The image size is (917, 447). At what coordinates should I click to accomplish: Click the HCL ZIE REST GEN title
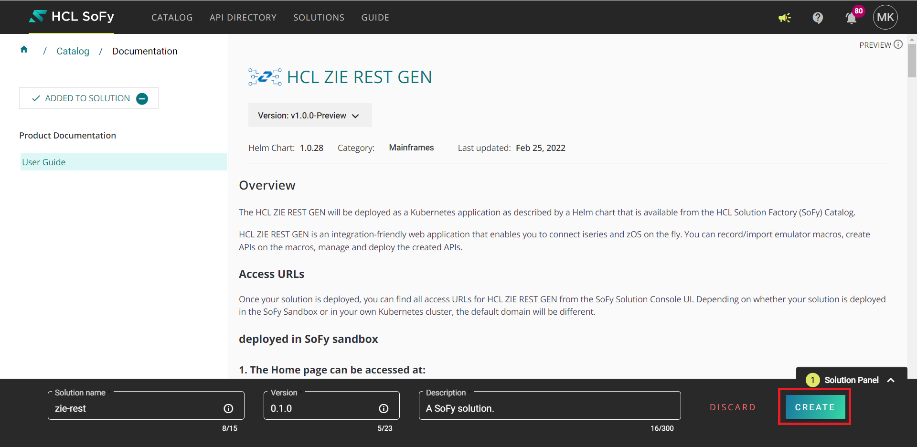click(359, 77)
